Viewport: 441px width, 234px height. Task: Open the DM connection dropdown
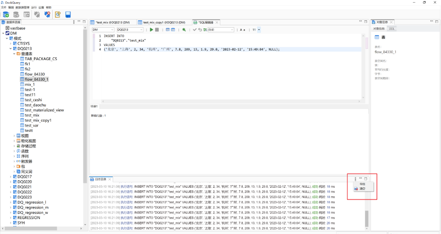click(103, 30)
